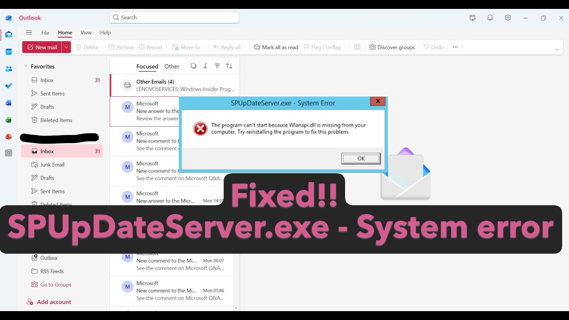569x320 pixels.
Task: Collapse the Favorites folder group
Action: (x=26, y=66)
